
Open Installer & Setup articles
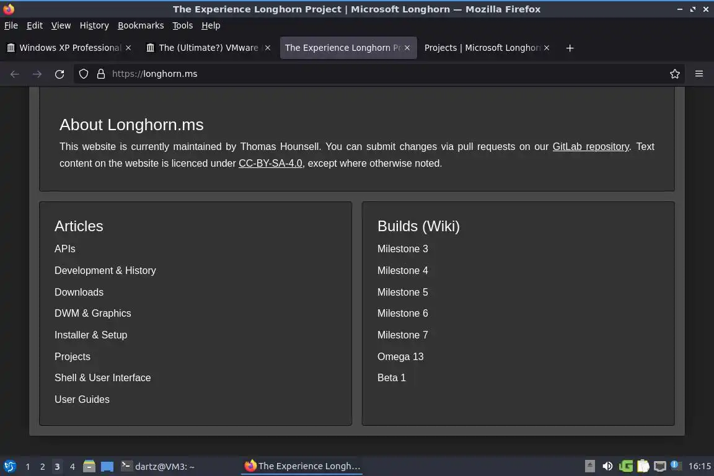[91, 335]
